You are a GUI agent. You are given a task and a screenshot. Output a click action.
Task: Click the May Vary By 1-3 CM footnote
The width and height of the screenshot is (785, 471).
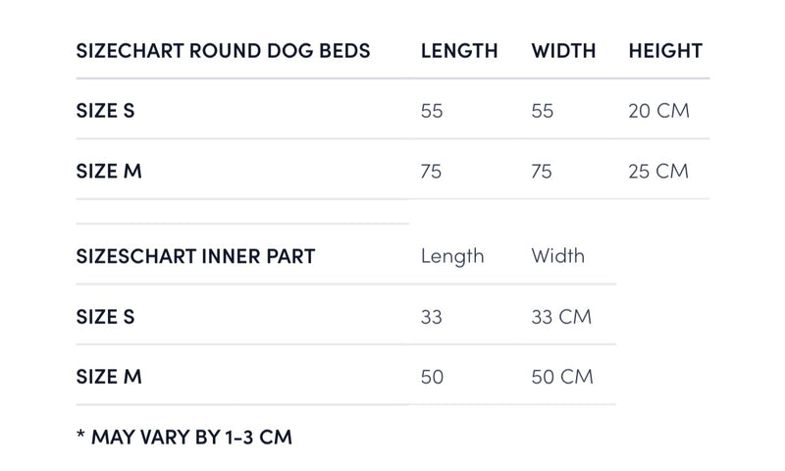184,437
